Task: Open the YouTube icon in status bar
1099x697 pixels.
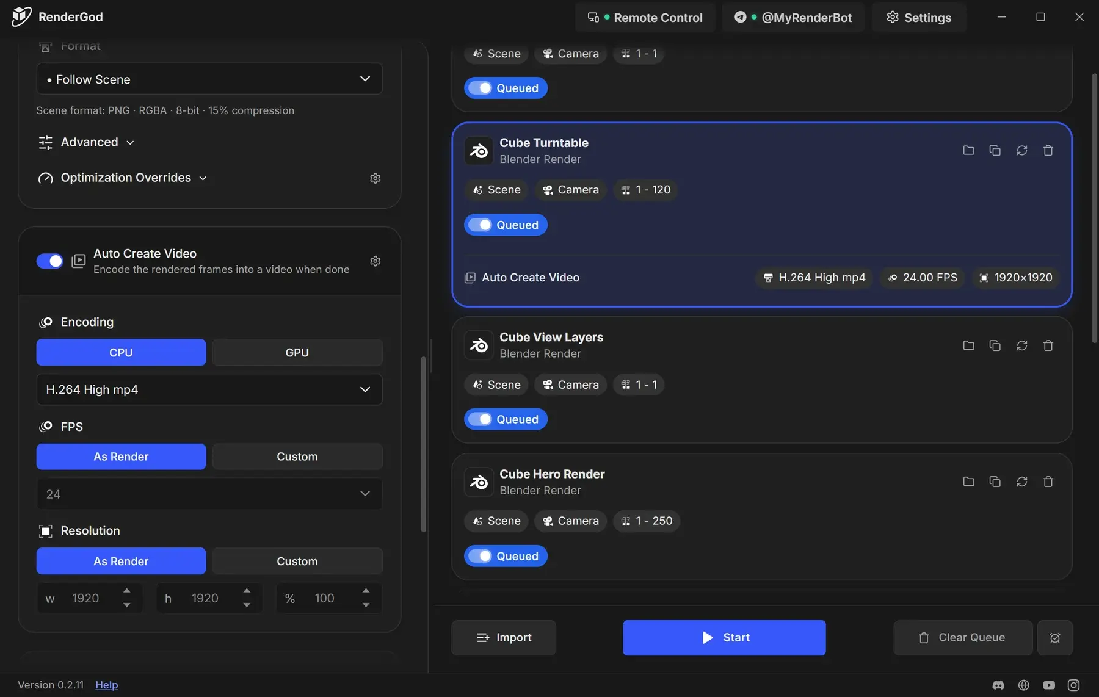Action: tap(1049, 685)
